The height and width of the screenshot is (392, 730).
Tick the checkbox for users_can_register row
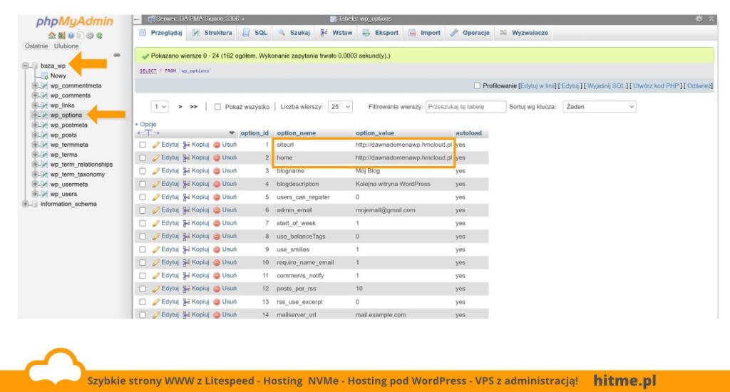click(143, 197)
